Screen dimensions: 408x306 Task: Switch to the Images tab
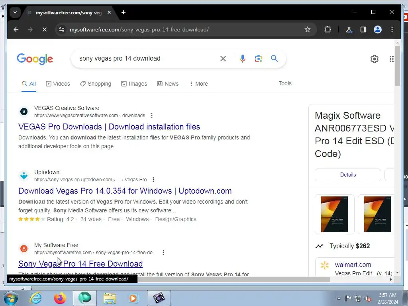(134, 84)
